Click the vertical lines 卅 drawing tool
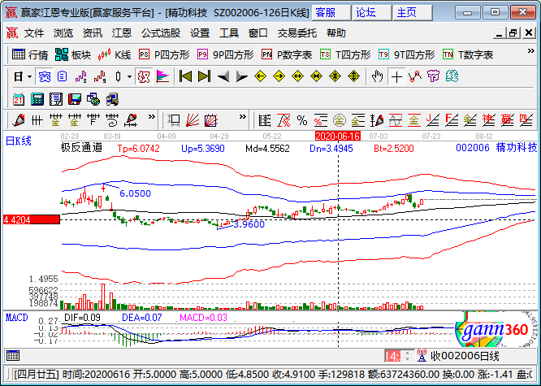541x386 pixels. pyautogui.click(x=37, y=120)
